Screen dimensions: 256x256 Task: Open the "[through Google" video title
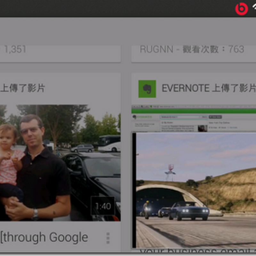click(x=44, y=238)
